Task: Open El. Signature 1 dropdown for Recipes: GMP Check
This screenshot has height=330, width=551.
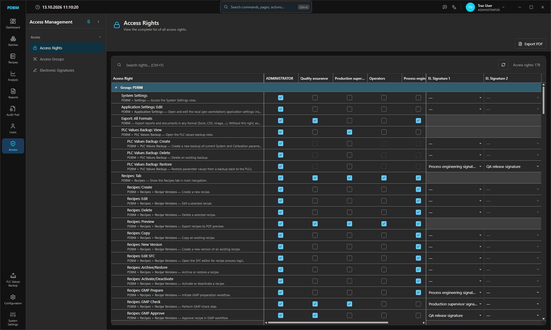Action: 455,304
